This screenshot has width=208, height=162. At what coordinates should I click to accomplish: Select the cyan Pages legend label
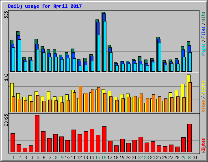[x=203, y=49]
